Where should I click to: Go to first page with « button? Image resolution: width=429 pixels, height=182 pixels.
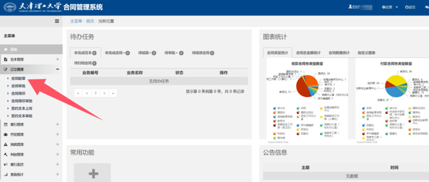click(78, 93)
